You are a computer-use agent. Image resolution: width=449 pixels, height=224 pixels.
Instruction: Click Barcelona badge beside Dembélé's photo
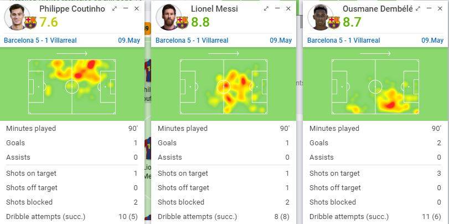tap(333, 22)
